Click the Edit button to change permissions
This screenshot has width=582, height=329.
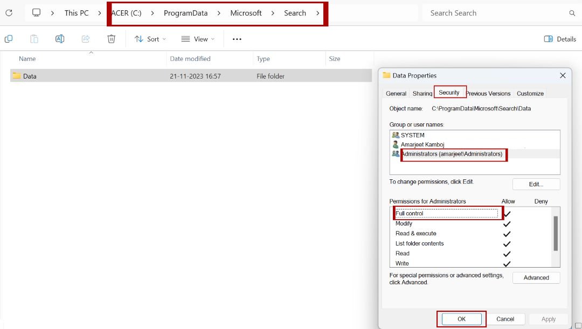click(x=536, y=184)
